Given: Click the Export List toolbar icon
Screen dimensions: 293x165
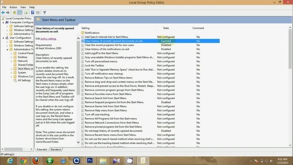Looking at the screenshot, I should [x=26, y=12].
